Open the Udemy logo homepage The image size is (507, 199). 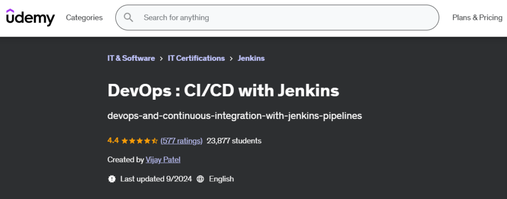coord(30,17)
